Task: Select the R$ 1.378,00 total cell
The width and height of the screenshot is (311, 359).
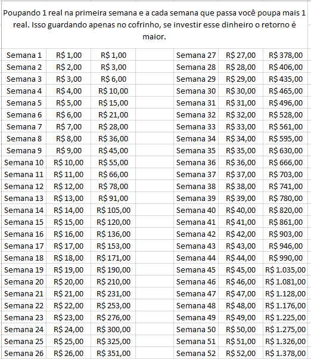Action: [285, 353]
